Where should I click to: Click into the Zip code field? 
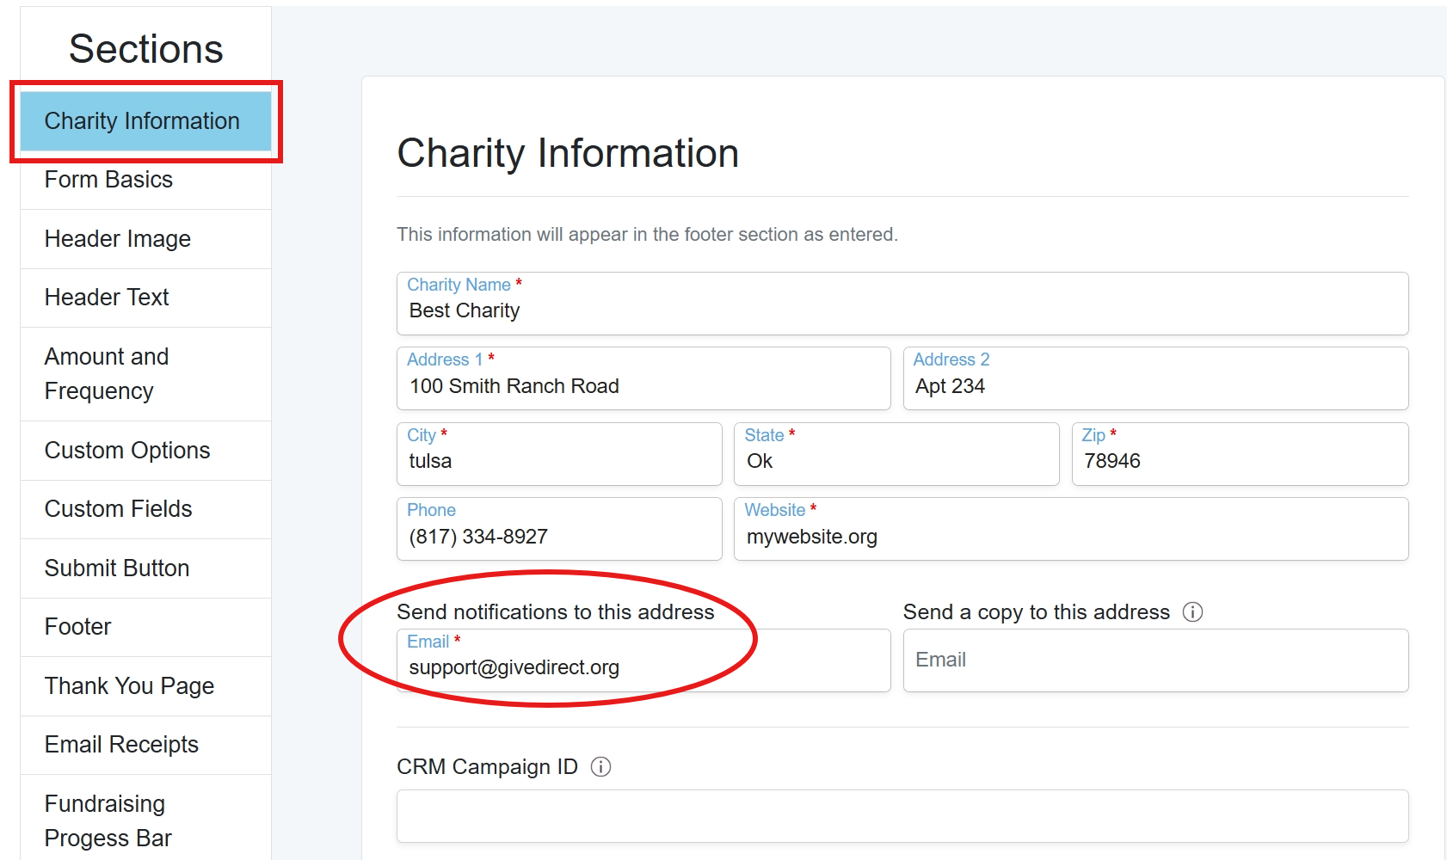coord(1240,454)
